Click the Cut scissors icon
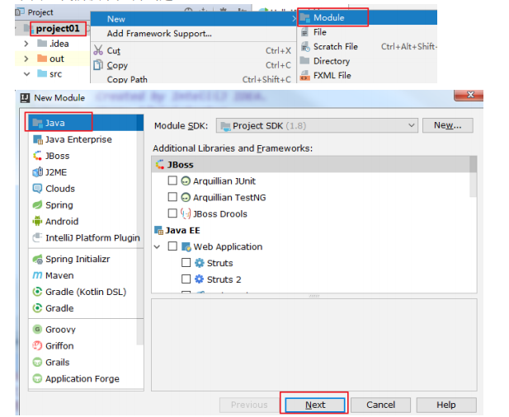Image resolution: width=509 pixels, height=417 pixels. pos(98,50)
